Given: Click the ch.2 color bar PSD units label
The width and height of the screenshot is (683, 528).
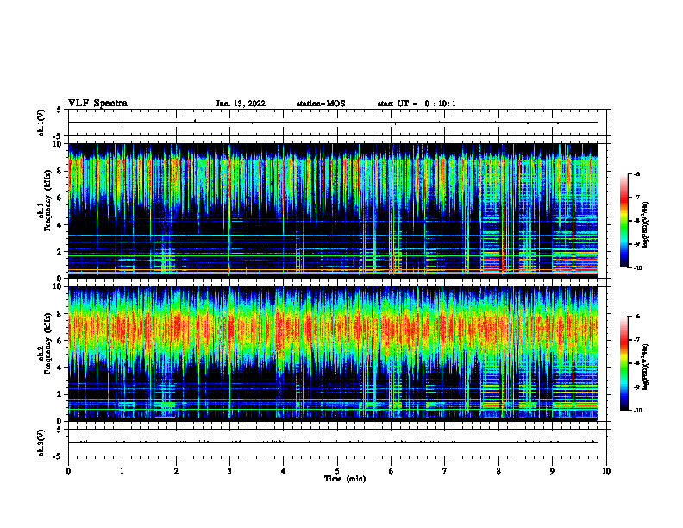Looking at the screenshot, I should (x=646, y=367).
